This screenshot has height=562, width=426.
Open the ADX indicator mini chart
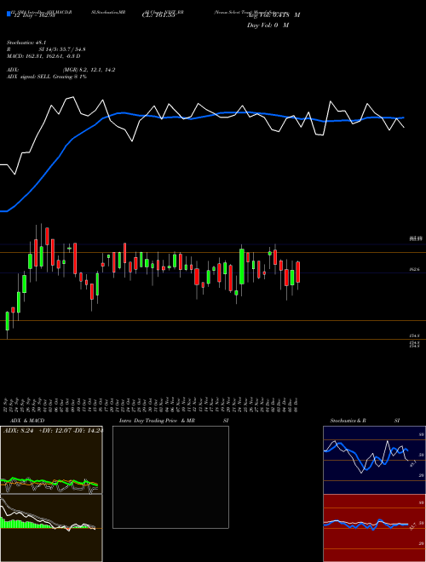[51, 460]
